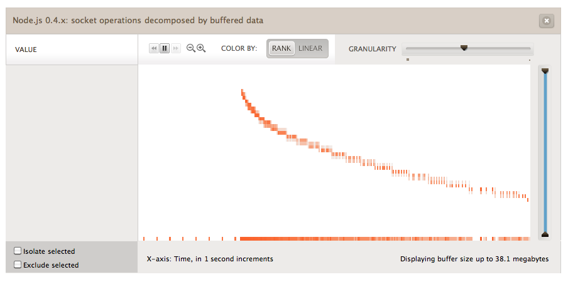Pause the heat map playback
Viewport: 568px width, 282px height.
tap(165, 48)
